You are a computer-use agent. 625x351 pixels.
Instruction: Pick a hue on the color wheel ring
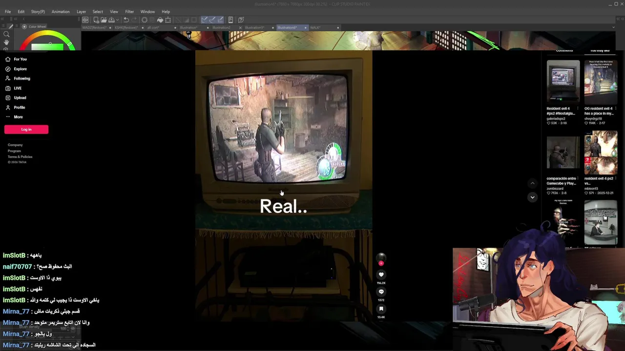click(x=49, y=34)
